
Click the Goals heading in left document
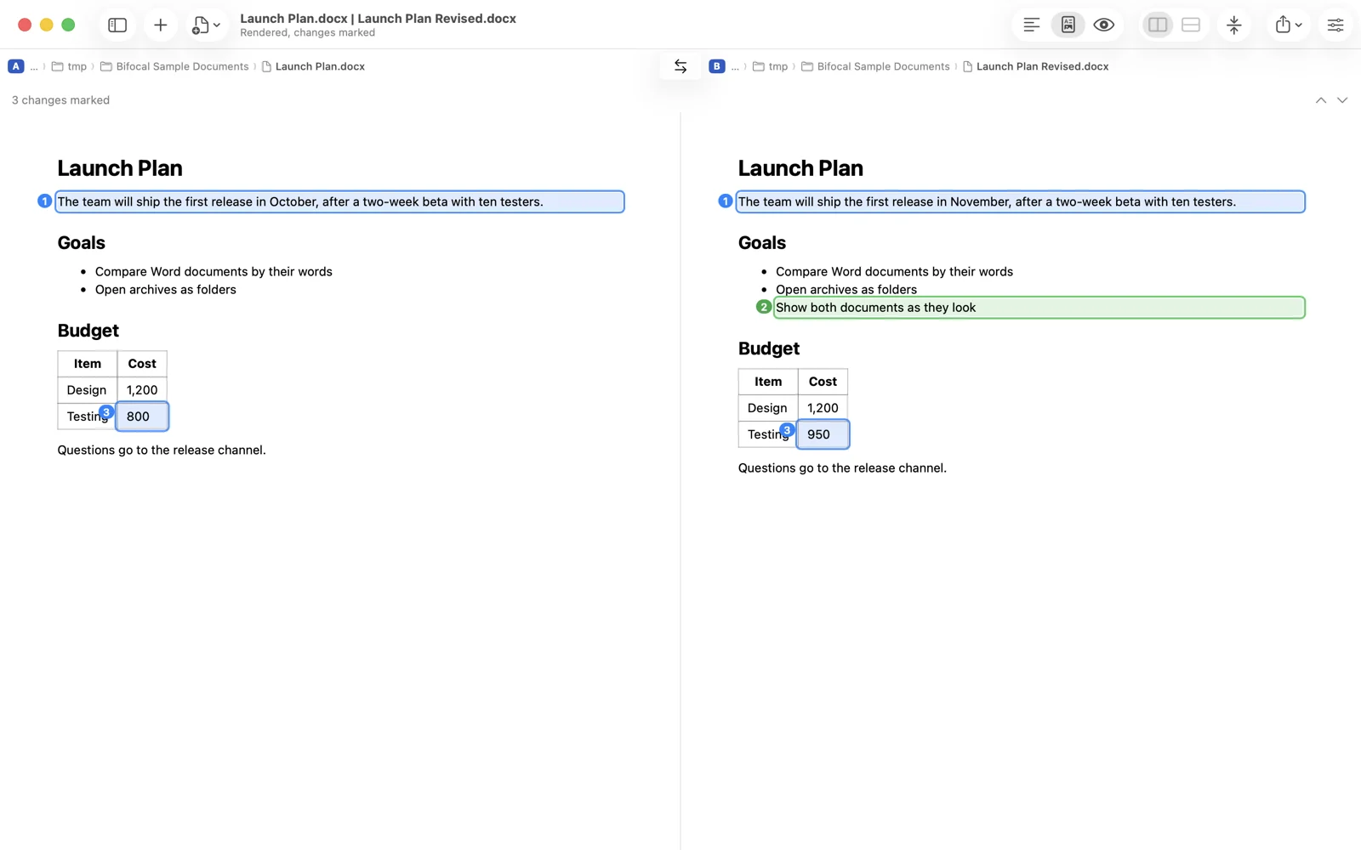[82, 243]
